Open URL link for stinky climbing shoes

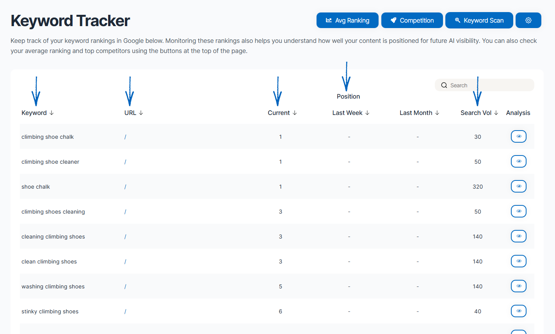[125, 311]
